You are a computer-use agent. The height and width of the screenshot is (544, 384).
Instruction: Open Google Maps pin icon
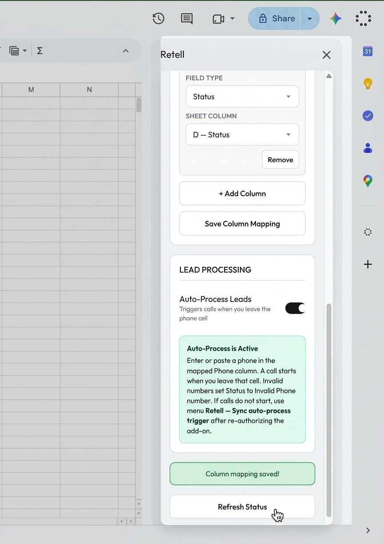tap(368, 181)
